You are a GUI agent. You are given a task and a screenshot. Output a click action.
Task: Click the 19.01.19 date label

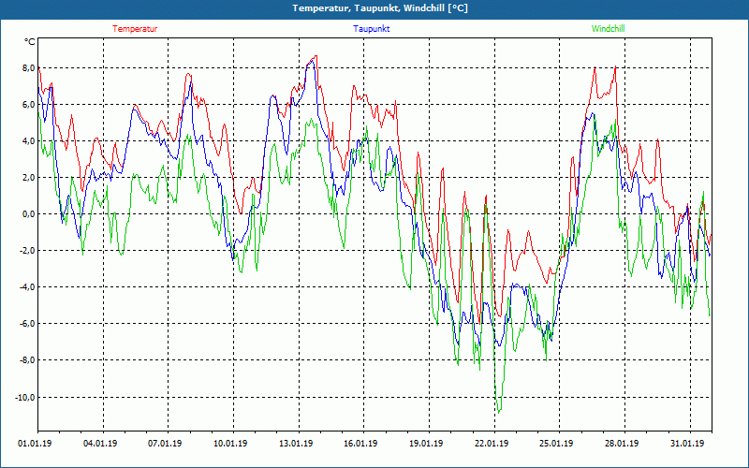(426, 444)
